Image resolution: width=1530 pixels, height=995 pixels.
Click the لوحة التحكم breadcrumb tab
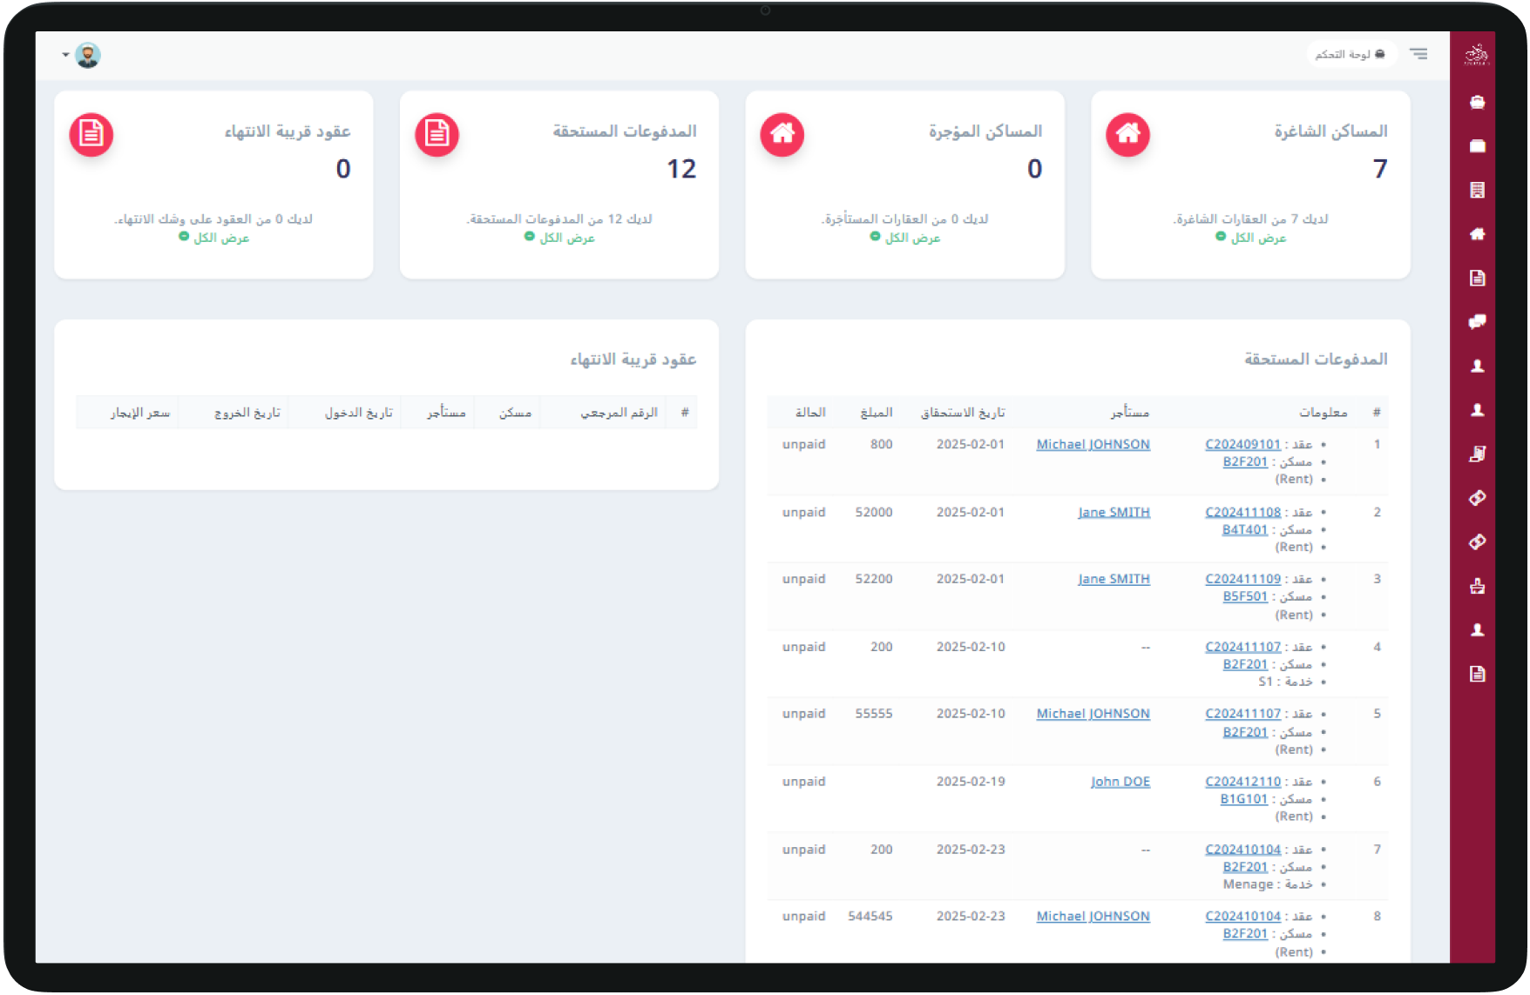tap(1350, 54)
